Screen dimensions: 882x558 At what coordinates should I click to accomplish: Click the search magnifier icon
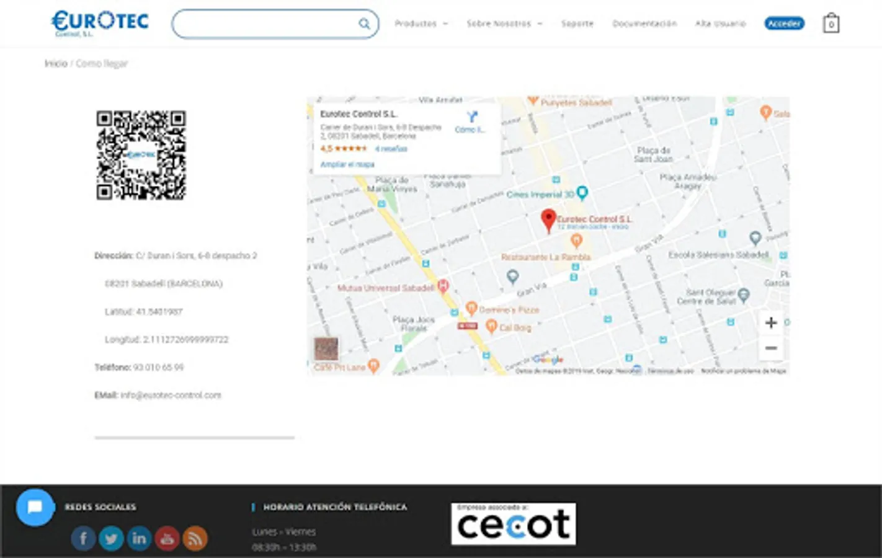(x=364, y=24)
